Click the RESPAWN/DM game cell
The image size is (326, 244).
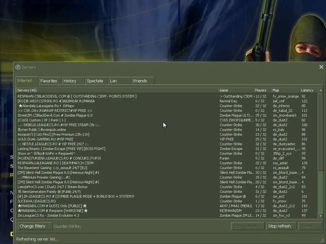230,211
